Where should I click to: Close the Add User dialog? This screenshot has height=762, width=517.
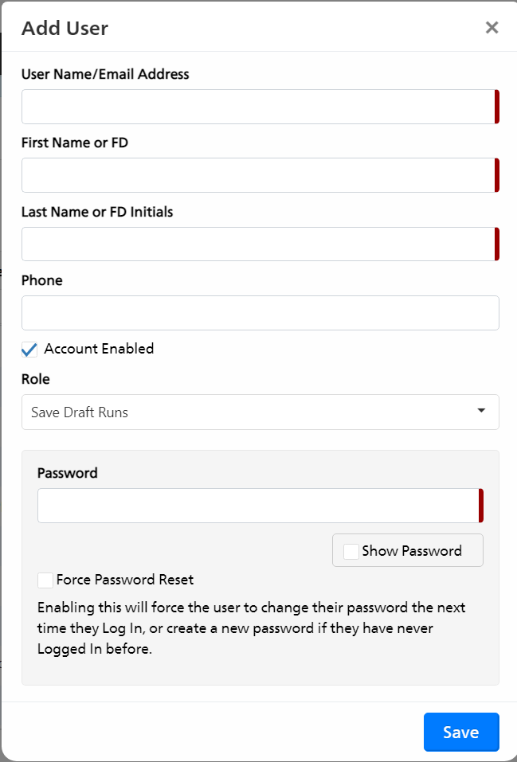pyautogui.click(x=492, y=28)
